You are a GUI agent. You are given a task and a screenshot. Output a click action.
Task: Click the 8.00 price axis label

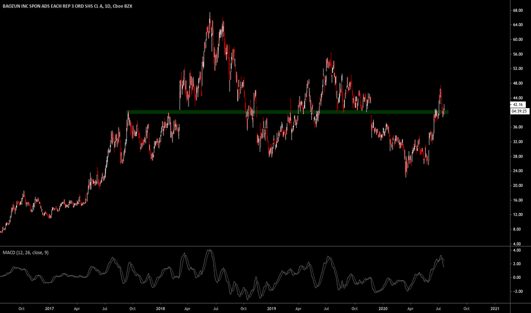(517, 229)
